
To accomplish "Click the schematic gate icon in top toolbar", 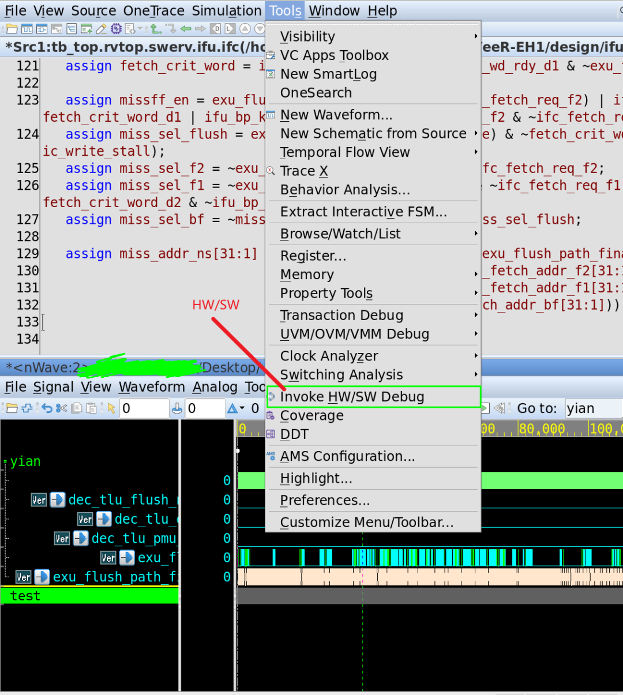I will coord(42,28).
